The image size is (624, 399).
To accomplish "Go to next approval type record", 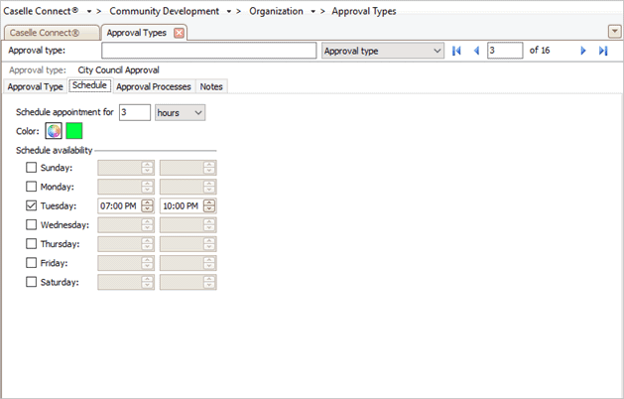I will (x=583, y=51).
